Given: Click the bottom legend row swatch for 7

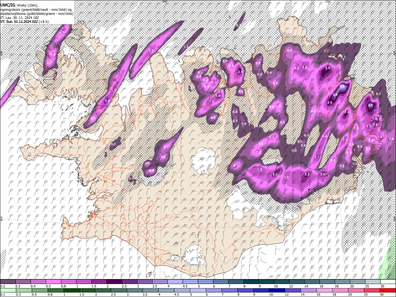Looking at the screenshot, I should click(x=230, y=290).
